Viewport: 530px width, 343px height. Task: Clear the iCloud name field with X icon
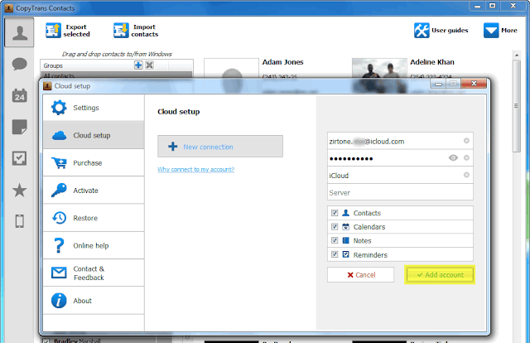466,175
